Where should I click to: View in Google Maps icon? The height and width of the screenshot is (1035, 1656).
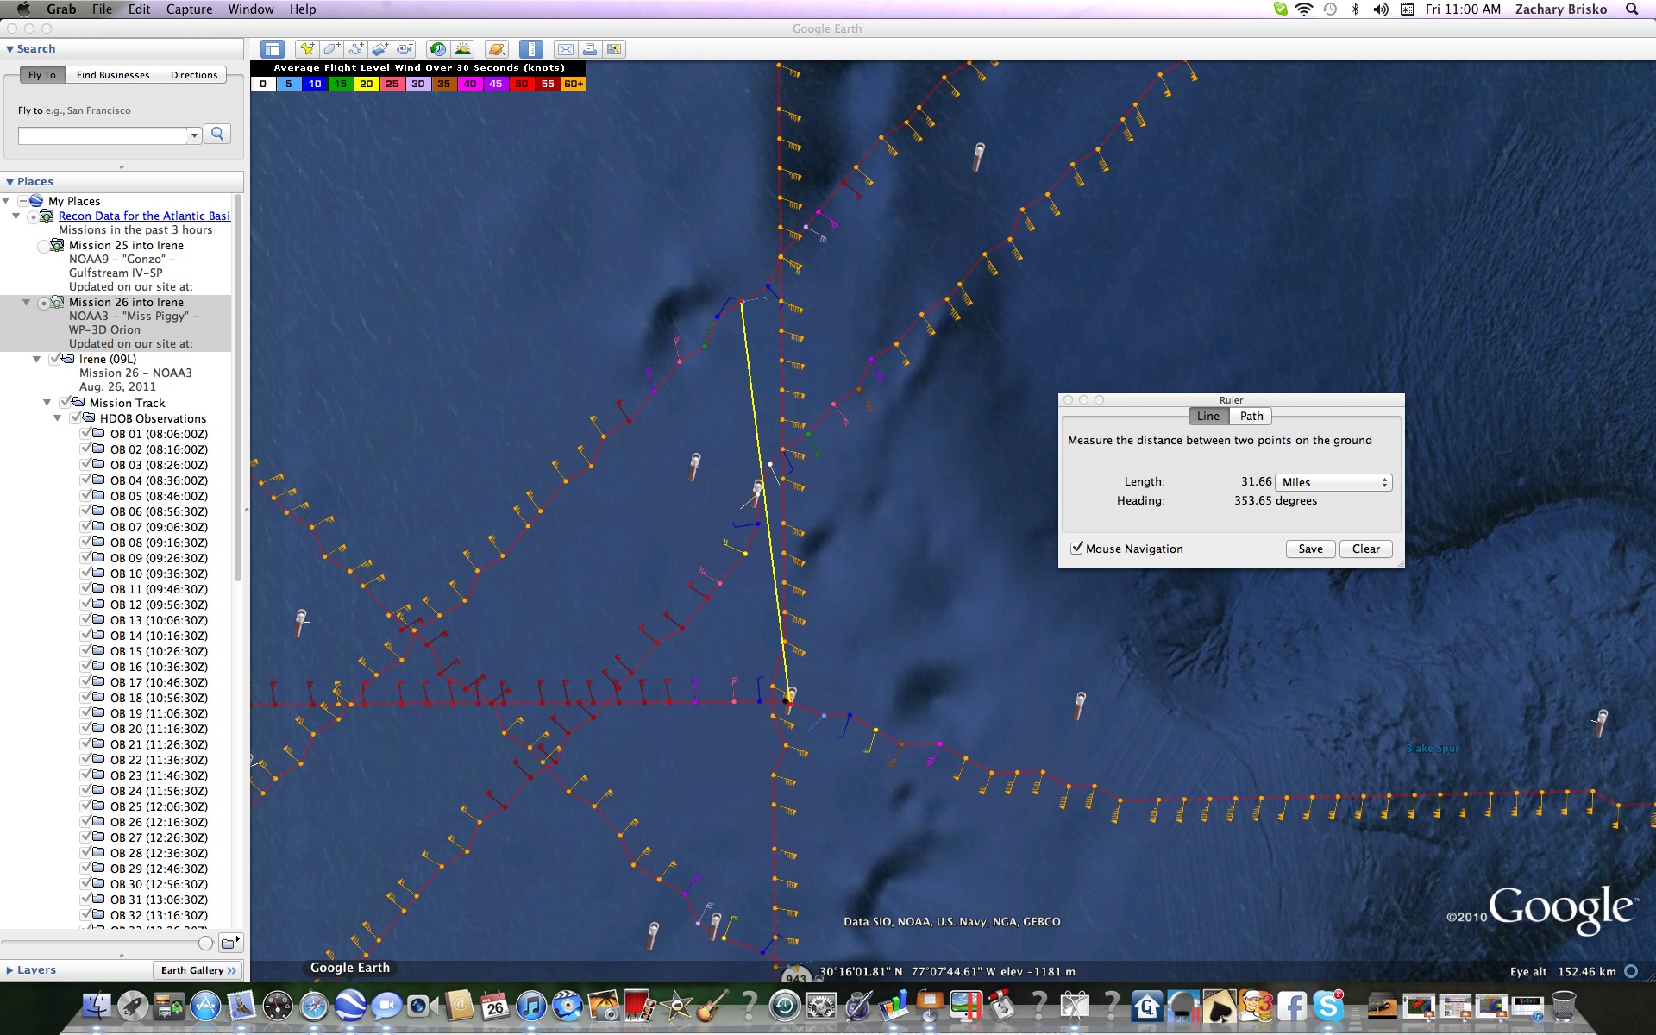point(614,49)
